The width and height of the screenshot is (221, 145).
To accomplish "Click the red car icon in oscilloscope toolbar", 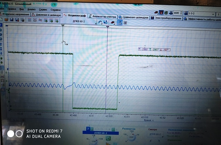I will [113, 22].
